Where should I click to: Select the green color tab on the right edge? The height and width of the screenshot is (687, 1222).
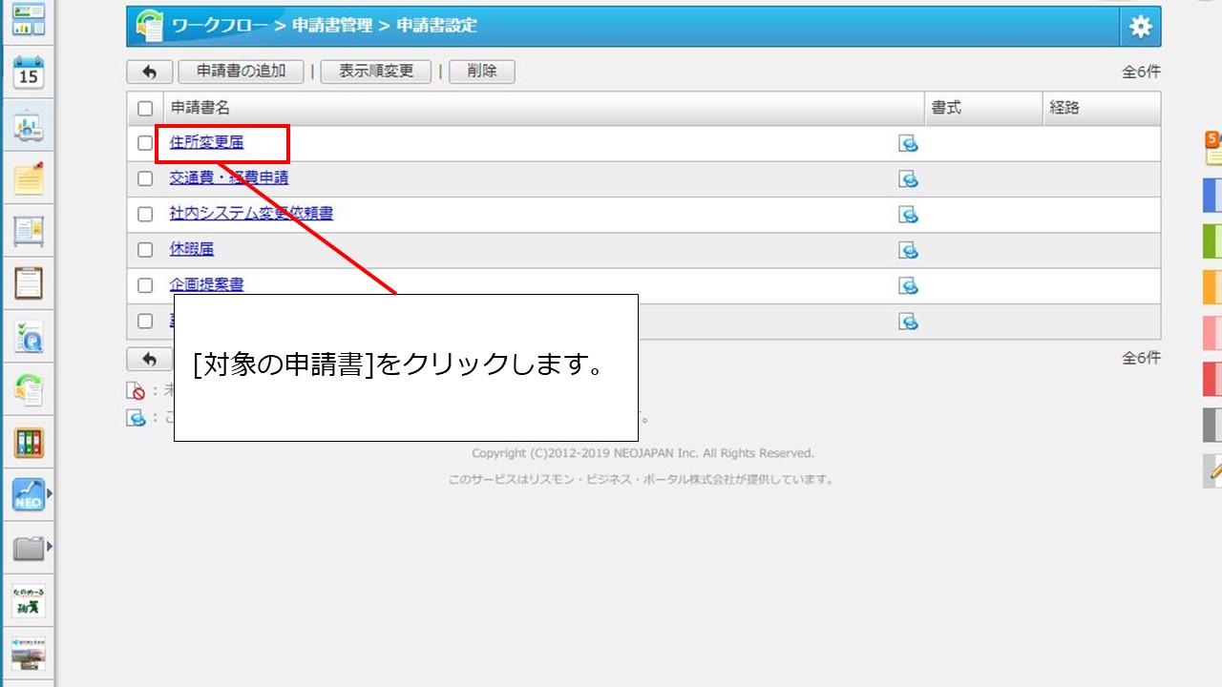1212,241
